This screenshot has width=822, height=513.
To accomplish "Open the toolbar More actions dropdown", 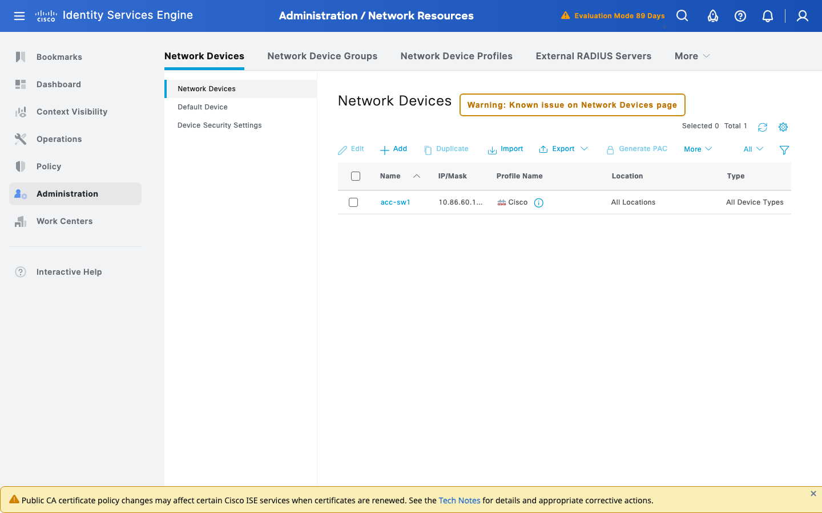I will coord(698,149).
